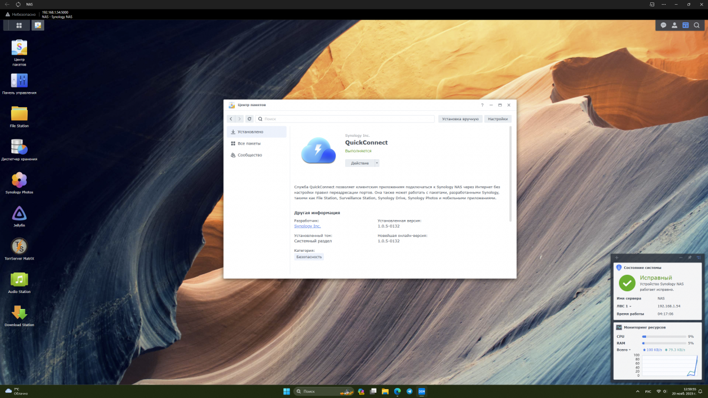Open the DSM notifications speech bubble icon
The width and height of the screenshot is (708, 398).
663,25
